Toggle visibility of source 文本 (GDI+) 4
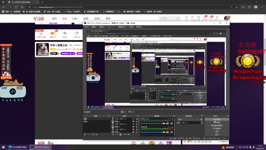 point(133,129)
